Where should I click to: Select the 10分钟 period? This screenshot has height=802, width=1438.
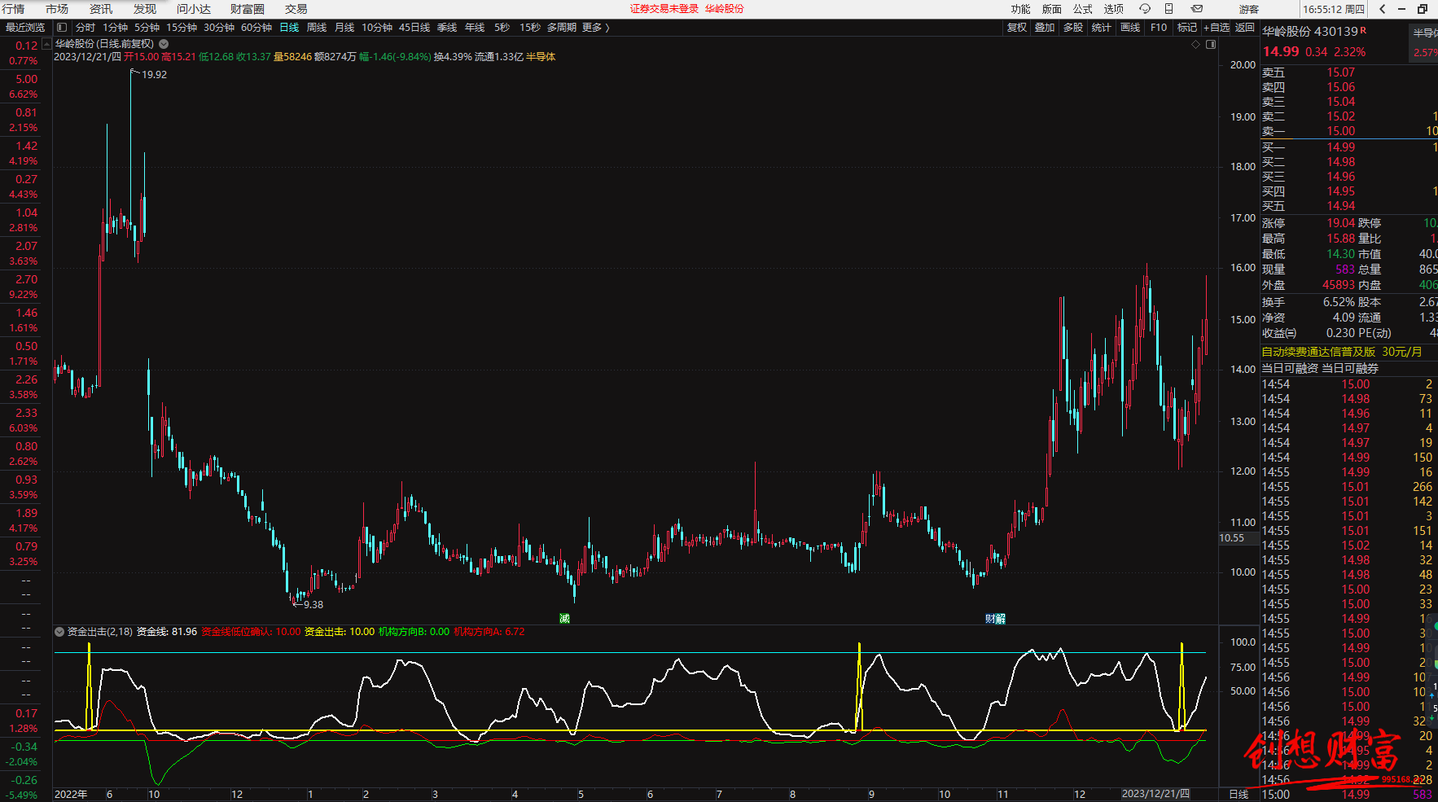[x=377, y=28]
